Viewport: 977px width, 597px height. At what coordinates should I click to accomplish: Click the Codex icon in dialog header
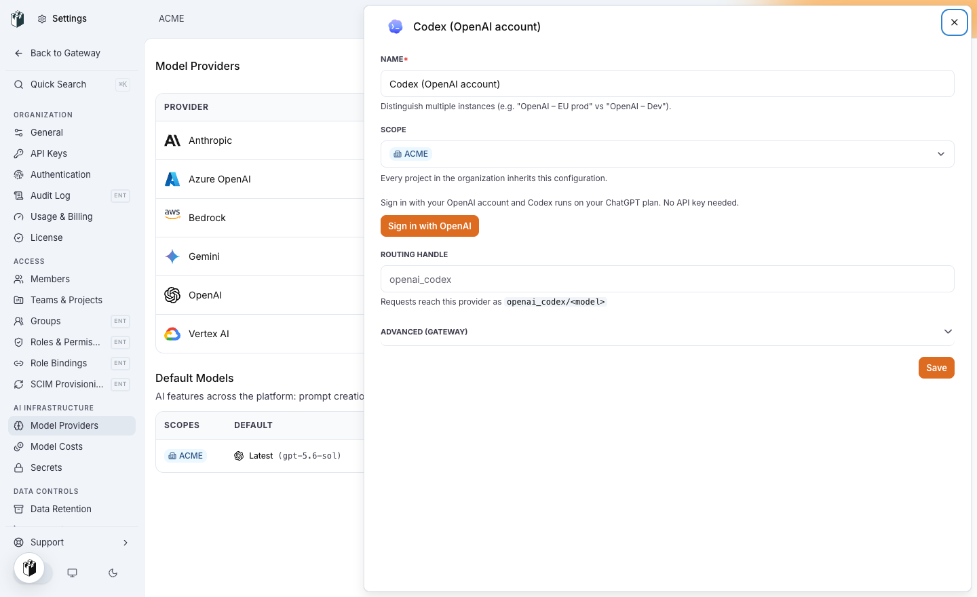[x=396, y=26]
